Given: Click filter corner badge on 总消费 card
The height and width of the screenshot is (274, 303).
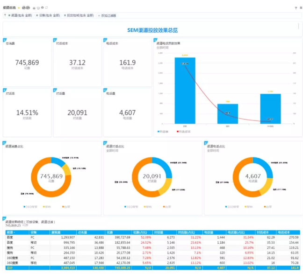Looking at the screenshot, I should coord(4,39).
